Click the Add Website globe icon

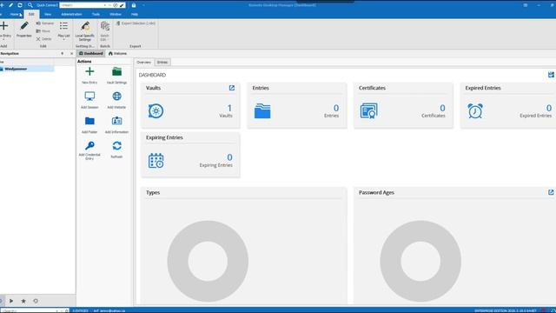(x=116, y=97)
